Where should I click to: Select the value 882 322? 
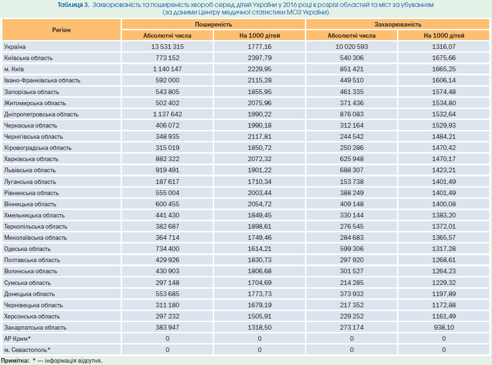[x=167, y=159]
